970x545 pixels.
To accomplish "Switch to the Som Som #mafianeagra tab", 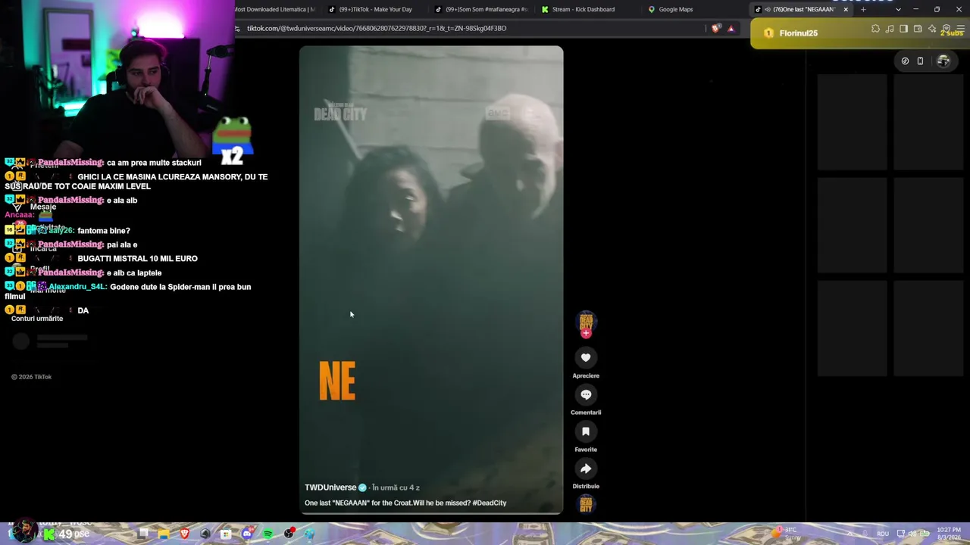I will 482,10.
